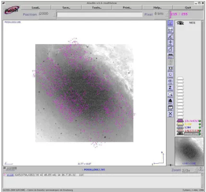Select the L204 blue plane icon
The height and width of the screenshot is (192, 206).
pyautogui.click(x=180, y=127)
